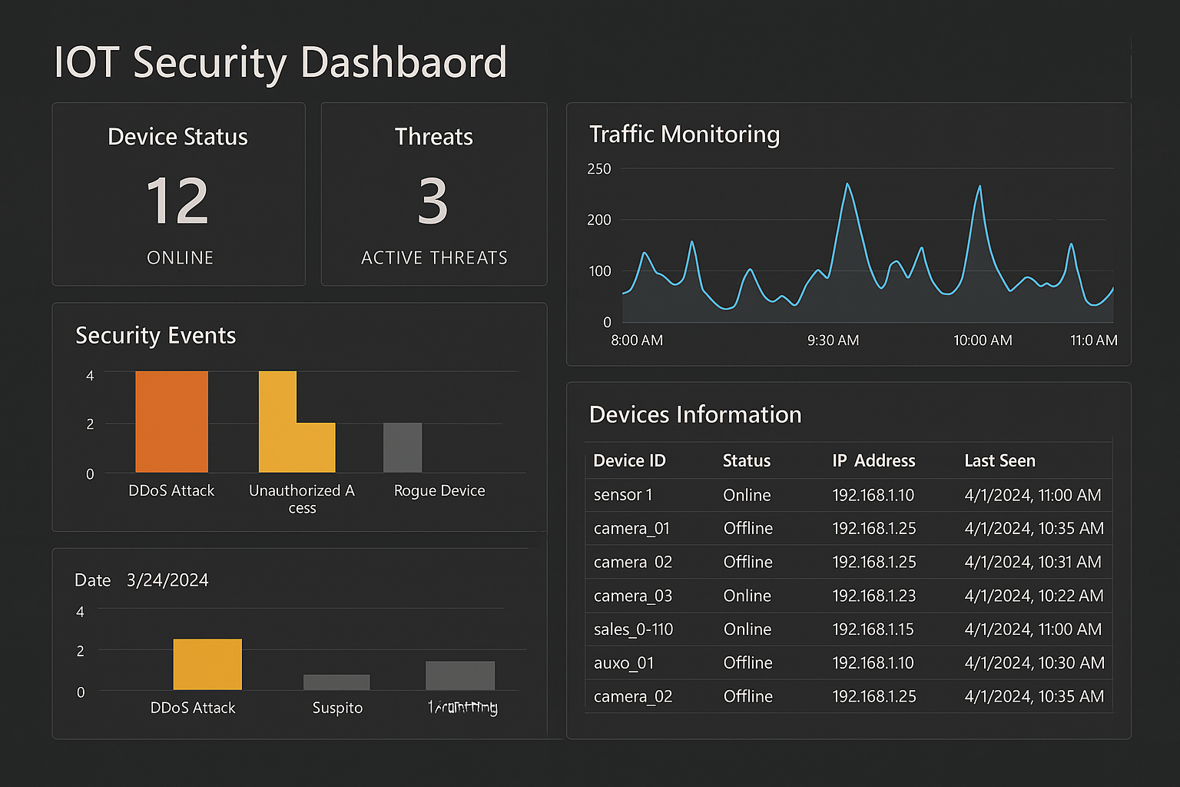The width and height of the screenshot is (1180, 787).
Task: Click the orange DDoS Attack bar in Security Events
Action: click(x=171, y=422)
